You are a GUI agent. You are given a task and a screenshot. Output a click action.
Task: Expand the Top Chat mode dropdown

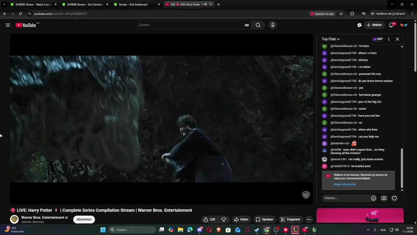point(331,39)
